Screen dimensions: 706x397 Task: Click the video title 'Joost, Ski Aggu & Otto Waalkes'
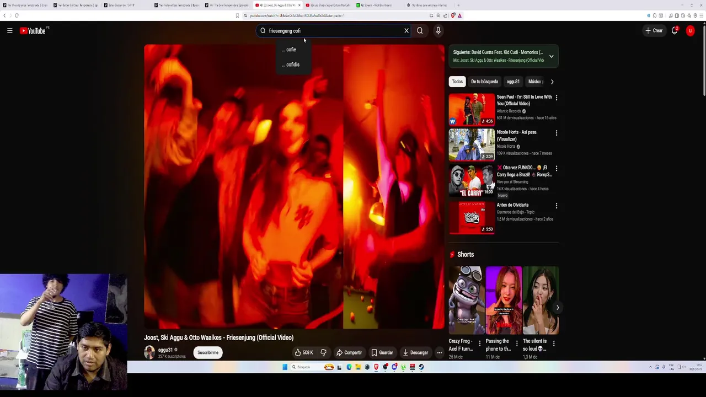218,337
